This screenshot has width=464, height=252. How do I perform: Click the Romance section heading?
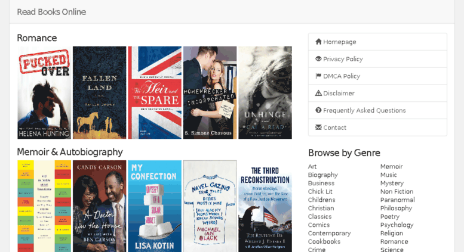(x=36, y=38)
